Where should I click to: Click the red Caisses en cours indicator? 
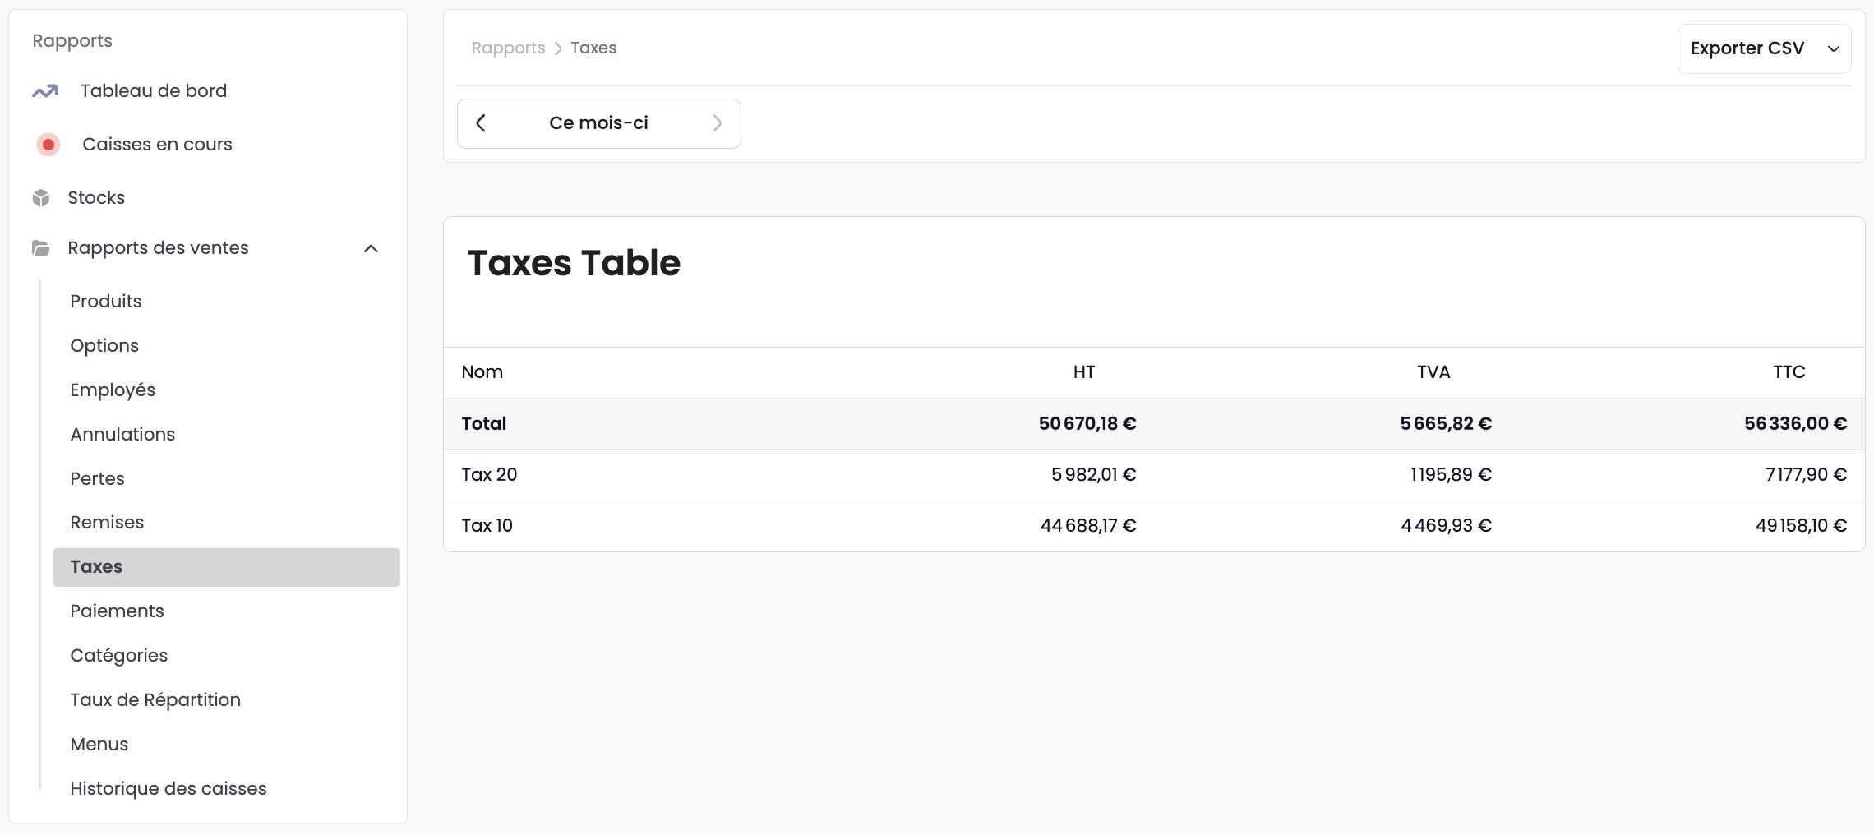[x=48, y=145]
